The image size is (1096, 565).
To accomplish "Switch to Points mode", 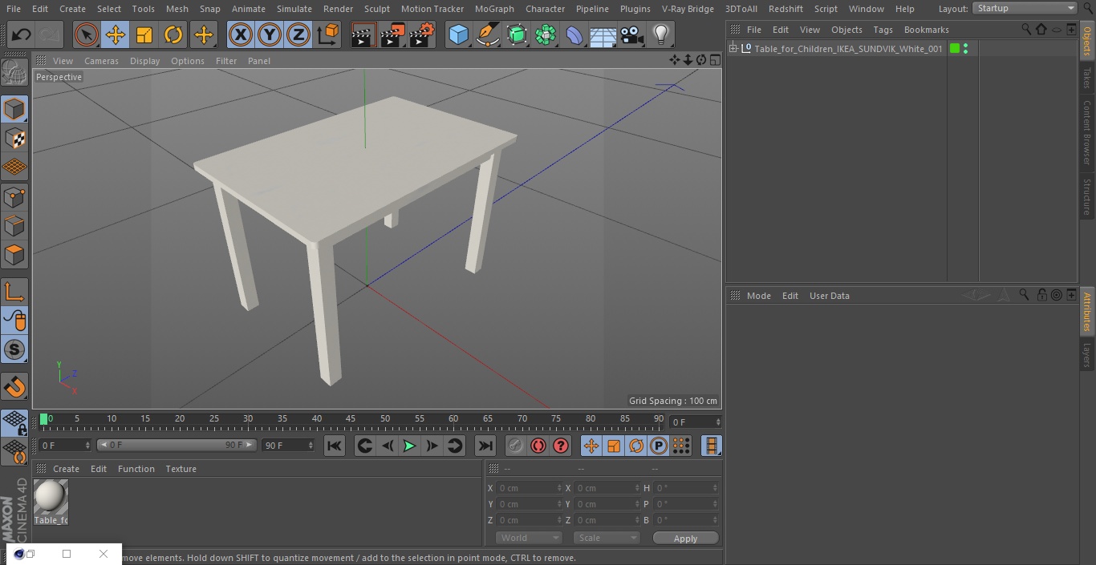I will (x=14, y=196).
